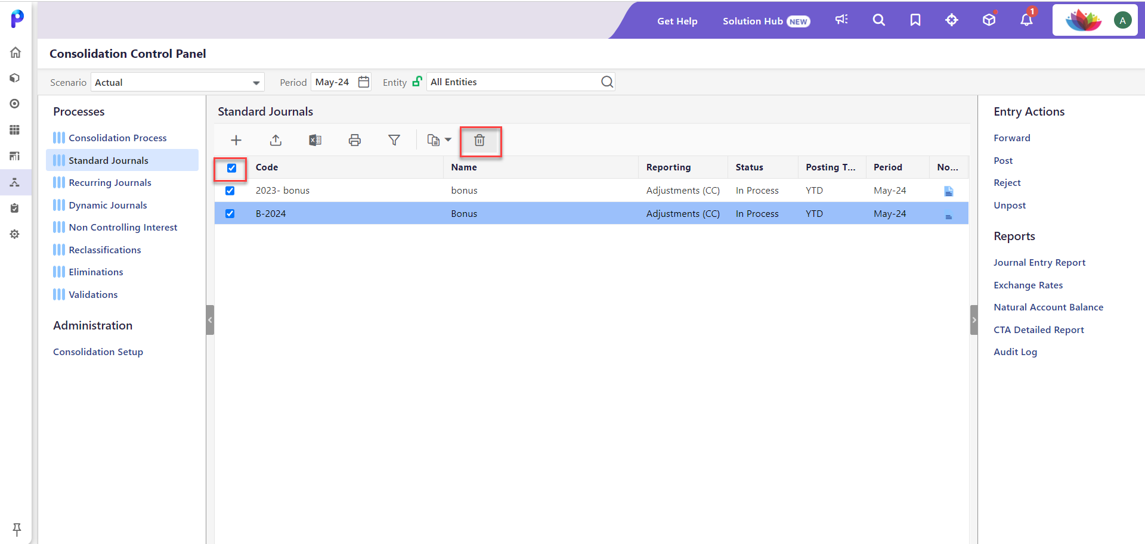Click the announcements megaphone icon

841,20
